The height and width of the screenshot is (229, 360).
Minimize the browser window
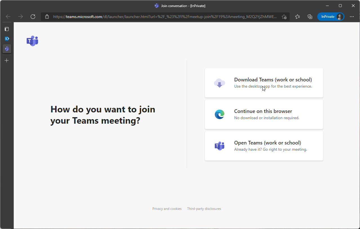click(327, 6)
